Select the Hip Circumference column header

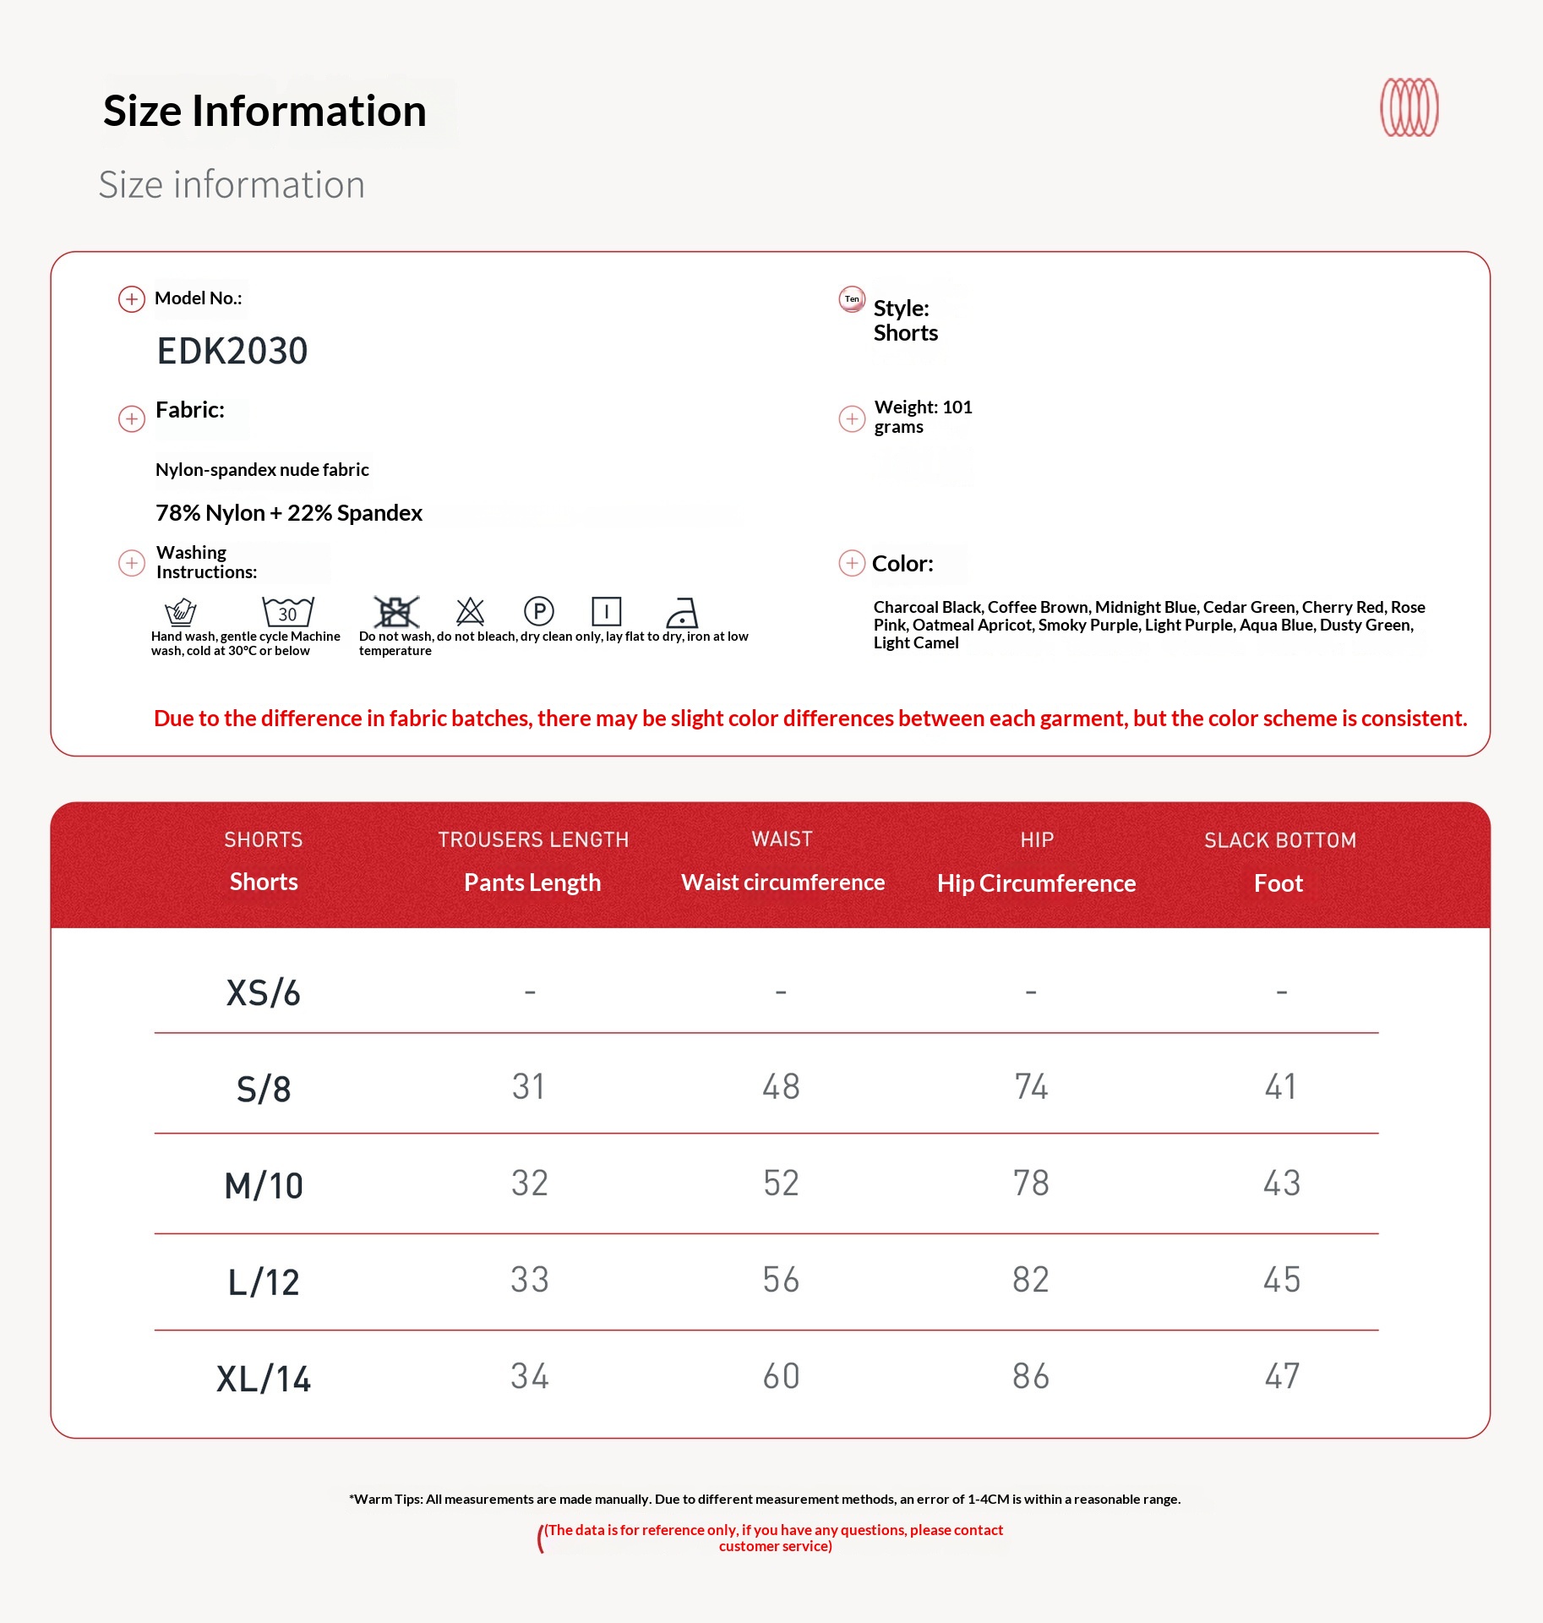point(1036,883)
